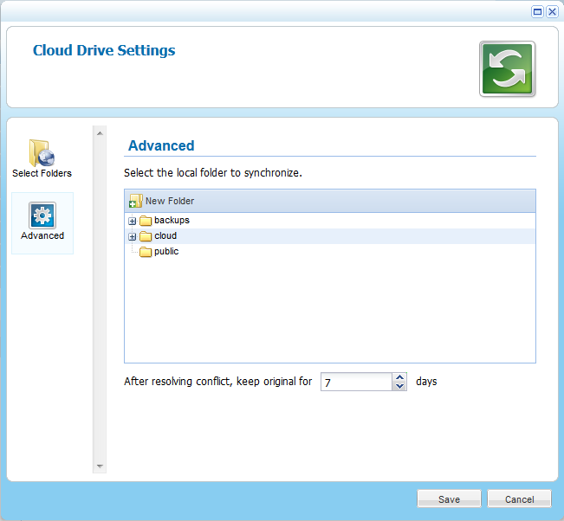Select the cloud folder icon
Image resolution: width=564 pixels, height=521 pixels.
146,236
